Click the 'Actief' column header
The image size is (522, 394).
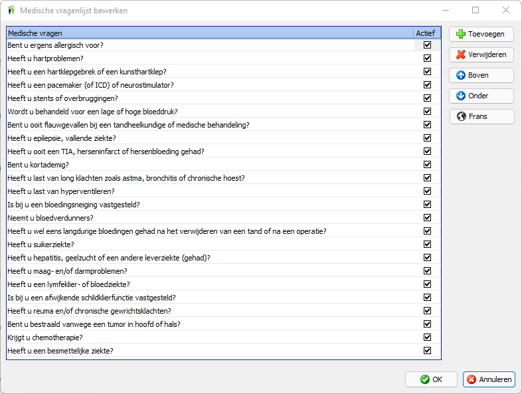(428, 33)
